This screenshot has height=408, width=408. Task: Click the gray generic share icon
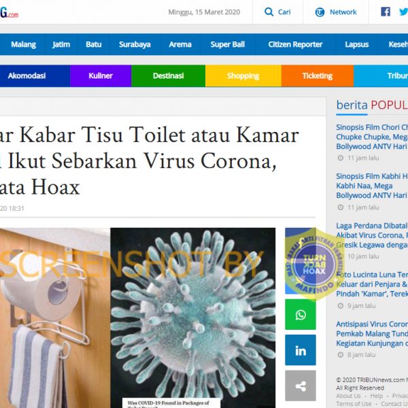coord(301,386)
